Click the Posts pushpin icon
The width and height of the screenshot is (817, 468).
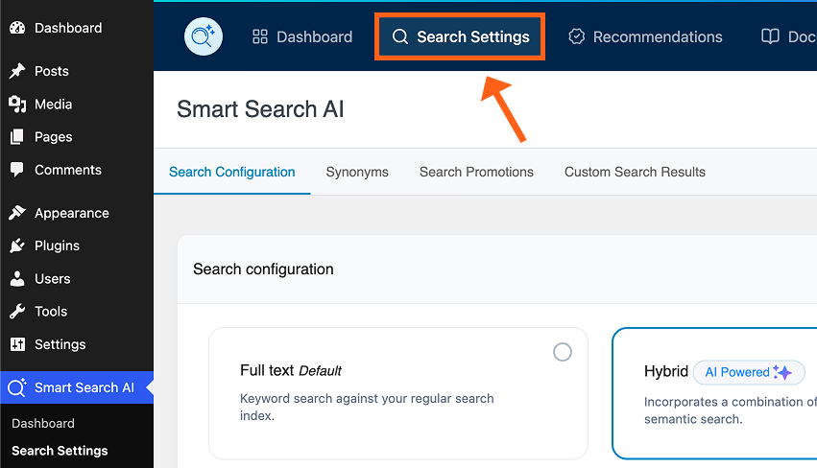[x=17, y=71]
